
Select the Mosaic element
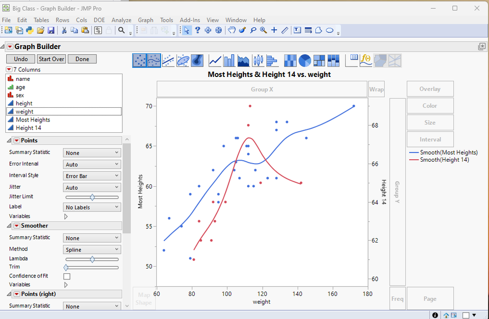(333, 60)
